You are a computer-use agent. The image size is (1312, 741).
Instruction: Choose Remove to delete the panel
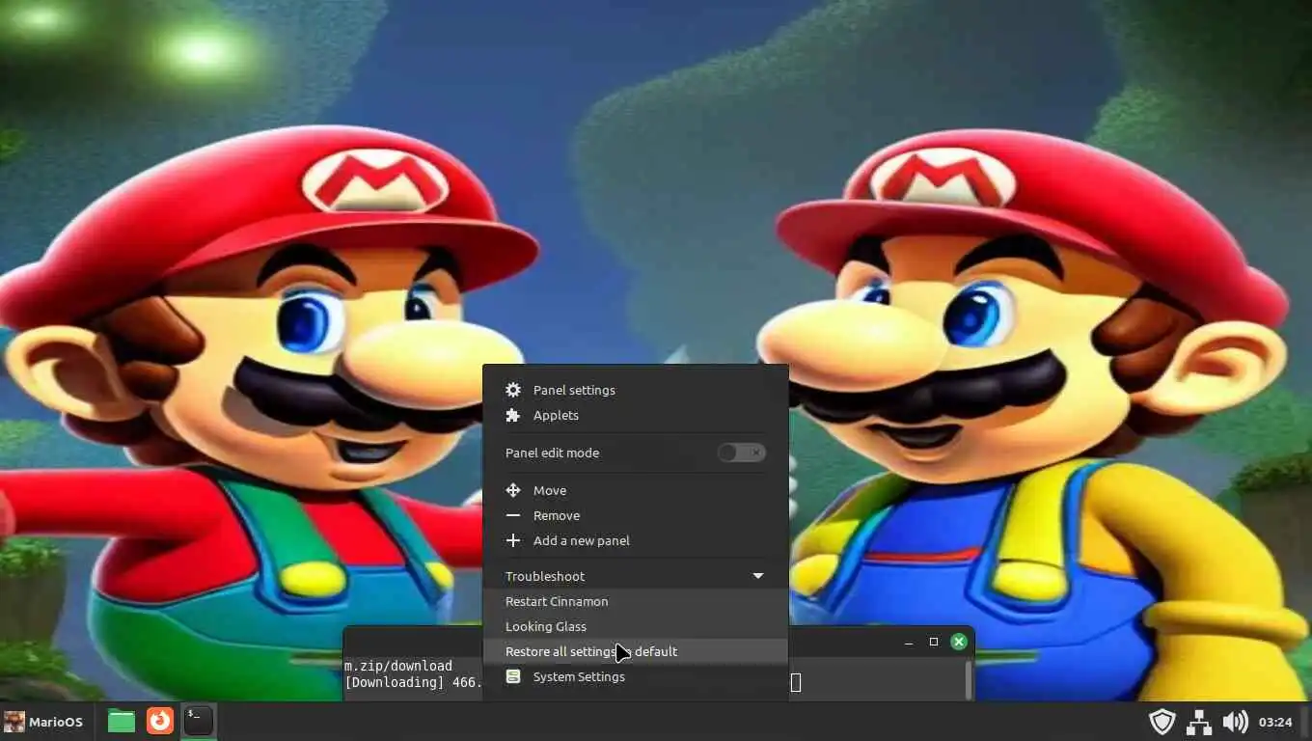[x=635, y=515]
